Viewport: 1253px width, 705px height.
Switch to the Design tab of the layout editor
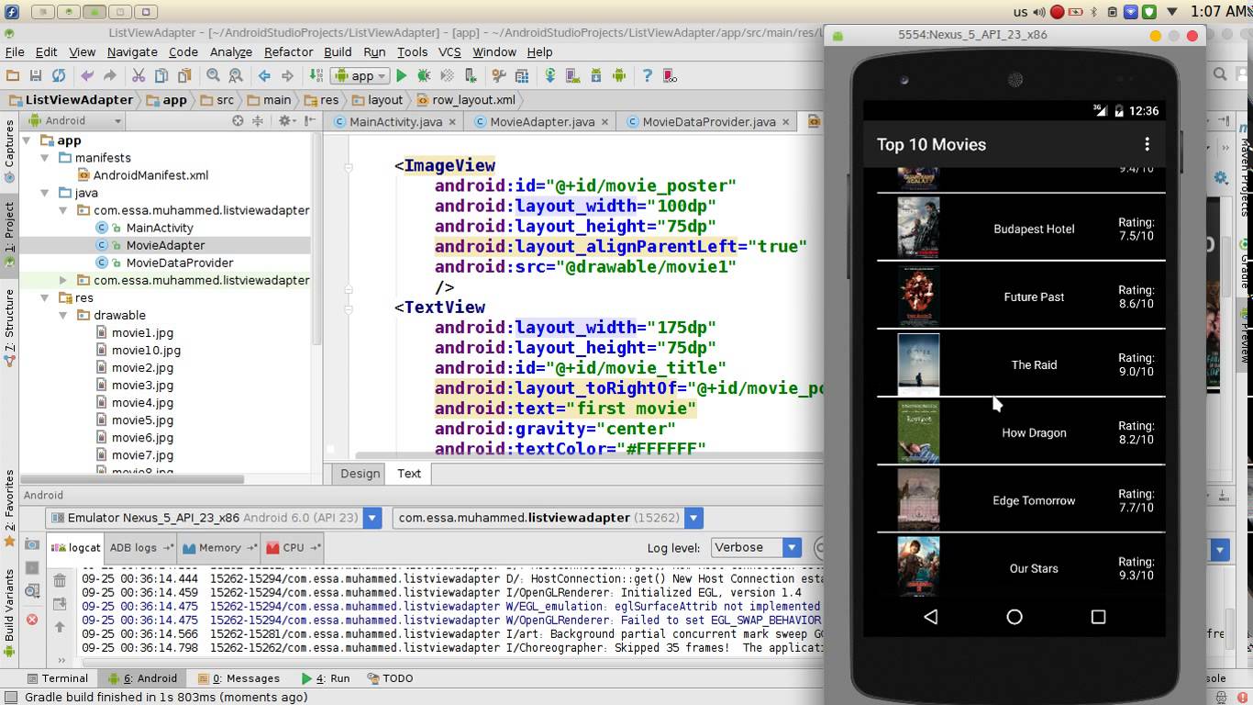tap(359, 474)
